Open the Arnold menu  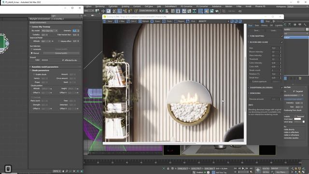pyautogui.click(x=248, y=6)
